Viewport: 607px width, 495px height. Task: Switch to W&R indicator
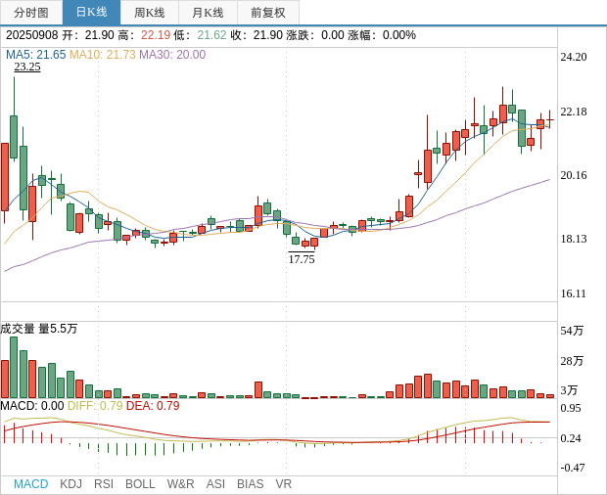(x=180, y=484)
